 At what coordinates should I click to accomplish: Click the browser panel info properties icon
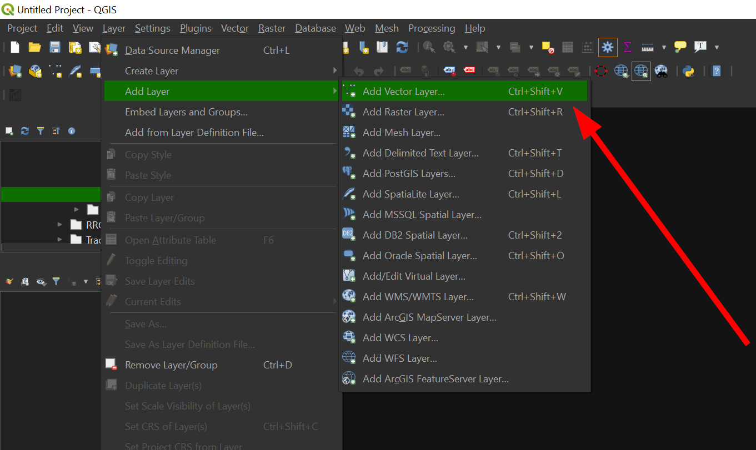(72, 131)
